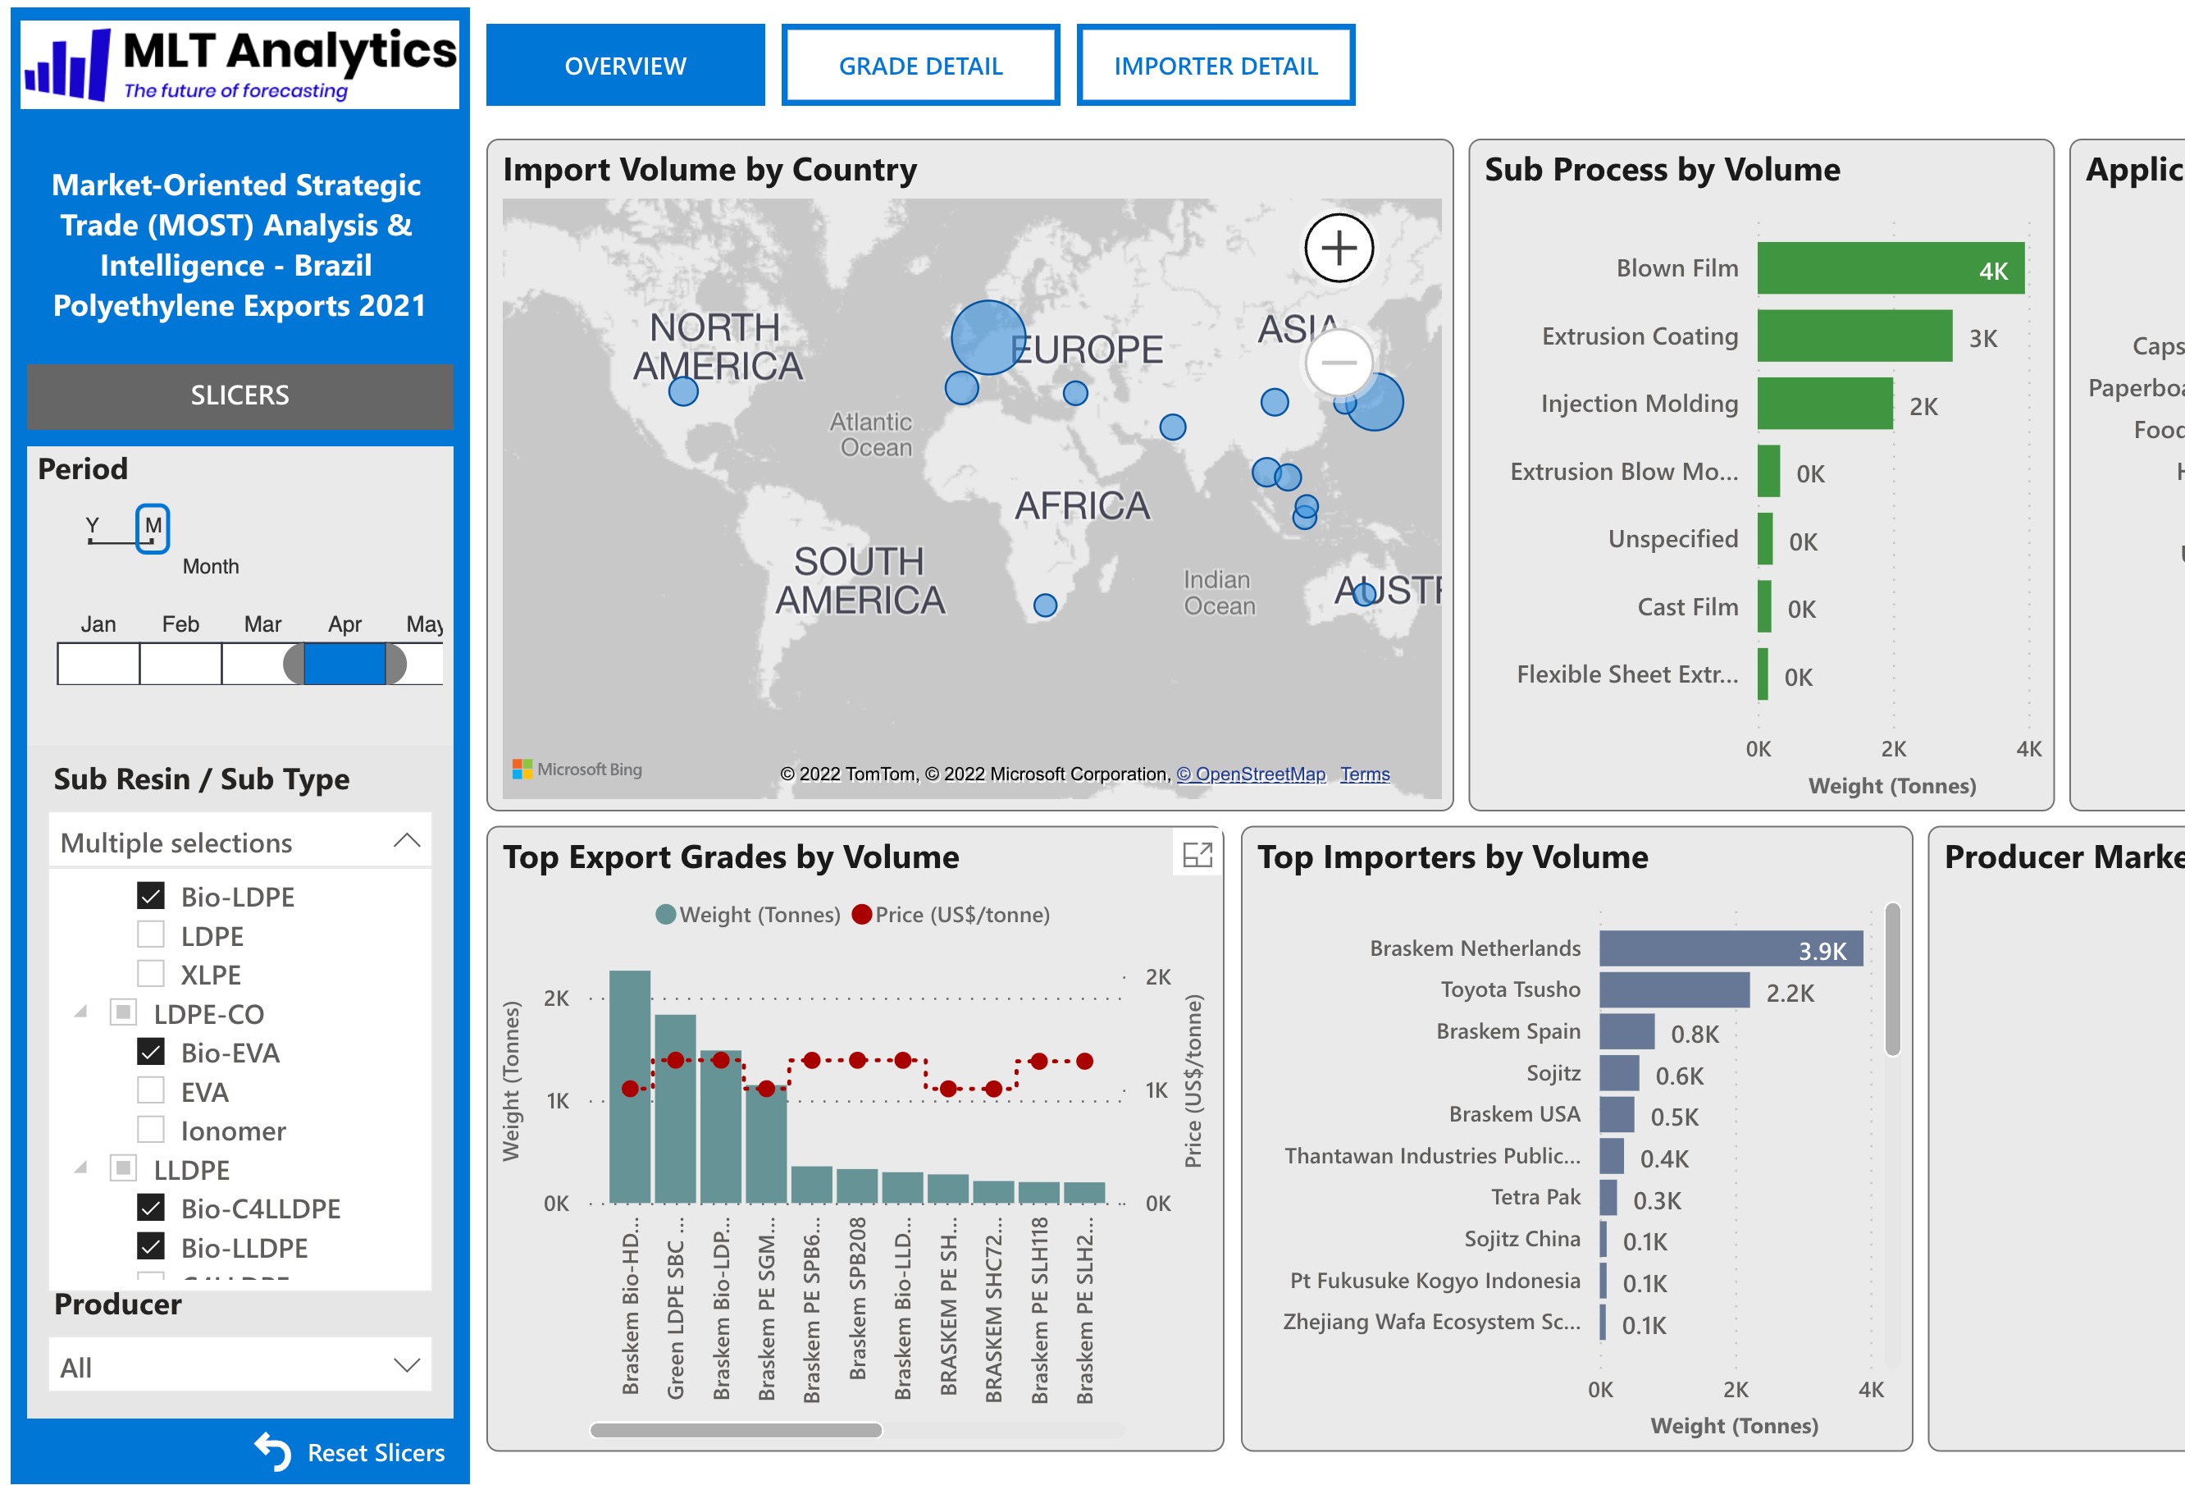Select the Braskem Netherlands bar

[x=1731, y=949]
